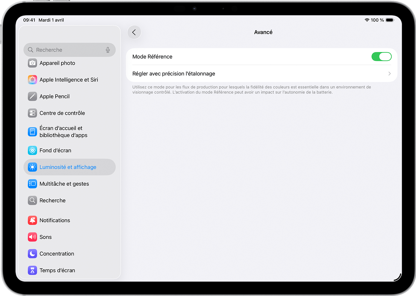This screenshot has height=296, width=416.
Task: Tap the Temps d'écran hourglass icon
Action: pyautogui.click(x=32, y=270)
